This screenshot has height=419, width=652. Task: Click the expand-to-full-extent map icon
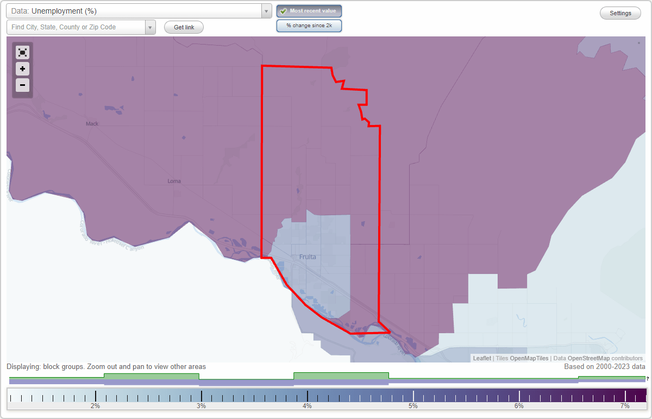[x=22, y=52]
